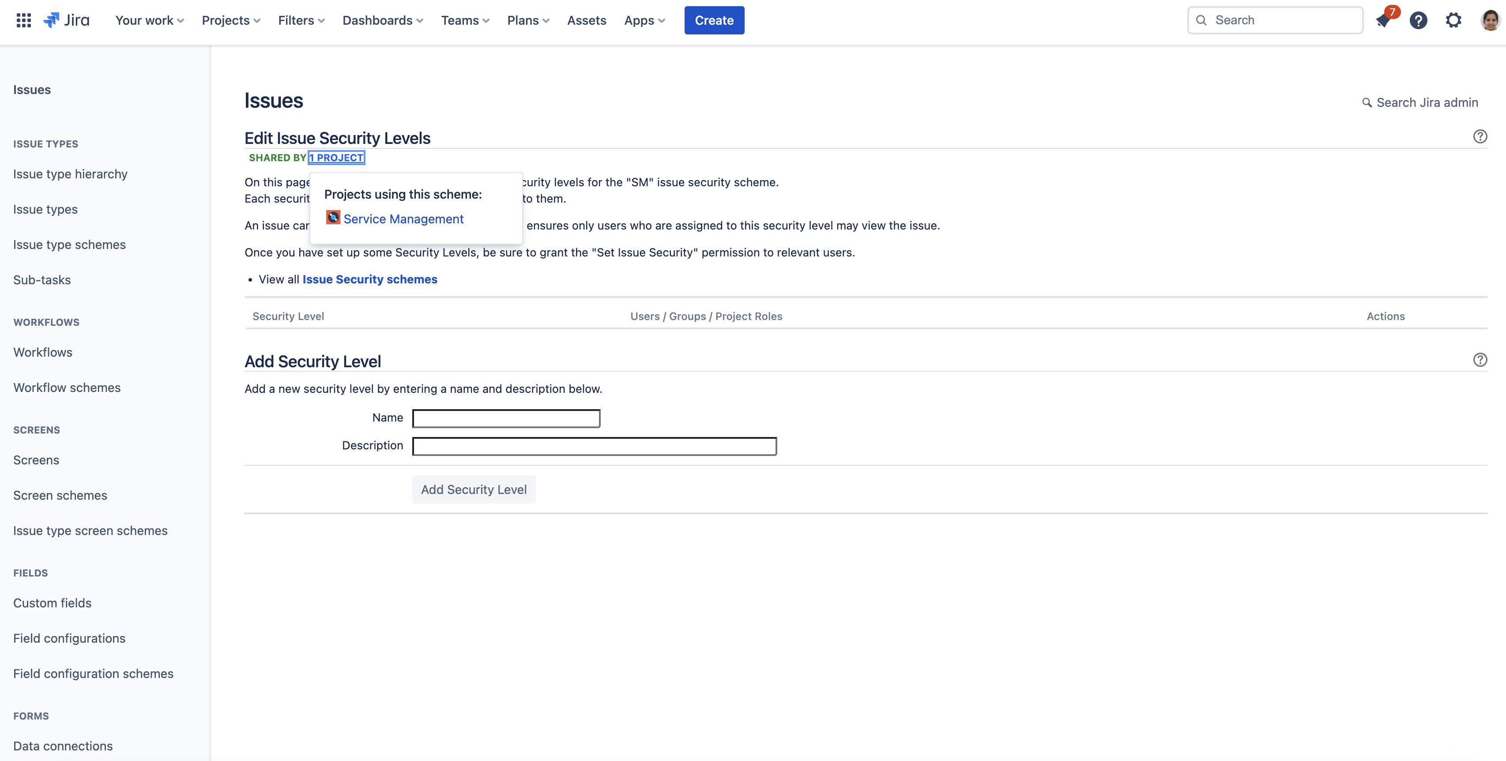This screenshot has height=761, width=1506.
Task: Click help icon beside Edit Issue Security Levels
Action: click(x=1480, y=136)
